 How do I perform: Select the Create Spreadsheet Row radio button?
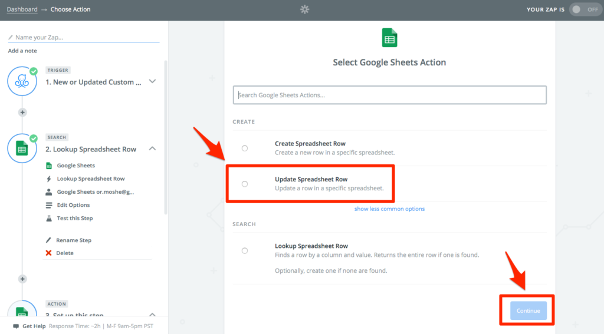[x=245, y=148]
